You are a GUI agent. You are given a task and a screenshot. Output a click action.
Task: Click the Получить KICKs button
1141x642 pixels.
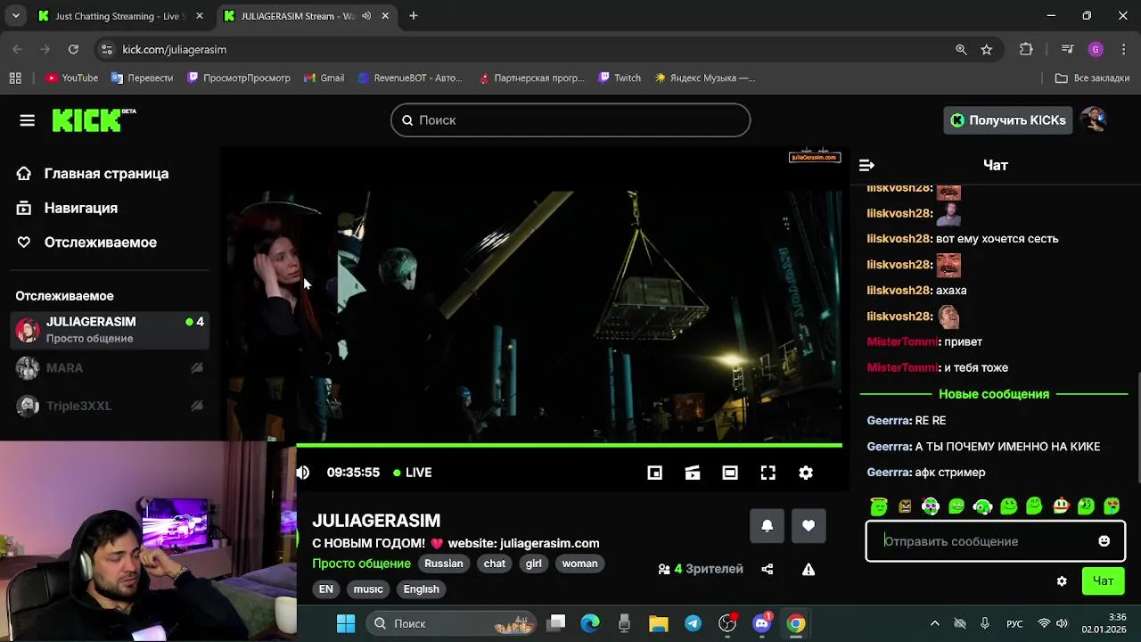pyautogui.click(x=1007, y=120)
